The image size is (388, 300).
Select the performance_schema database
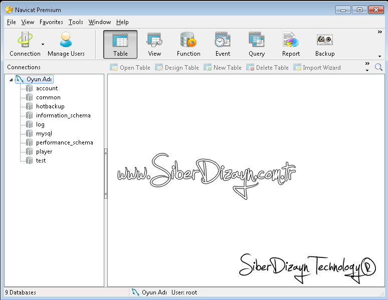coord(65,142)
